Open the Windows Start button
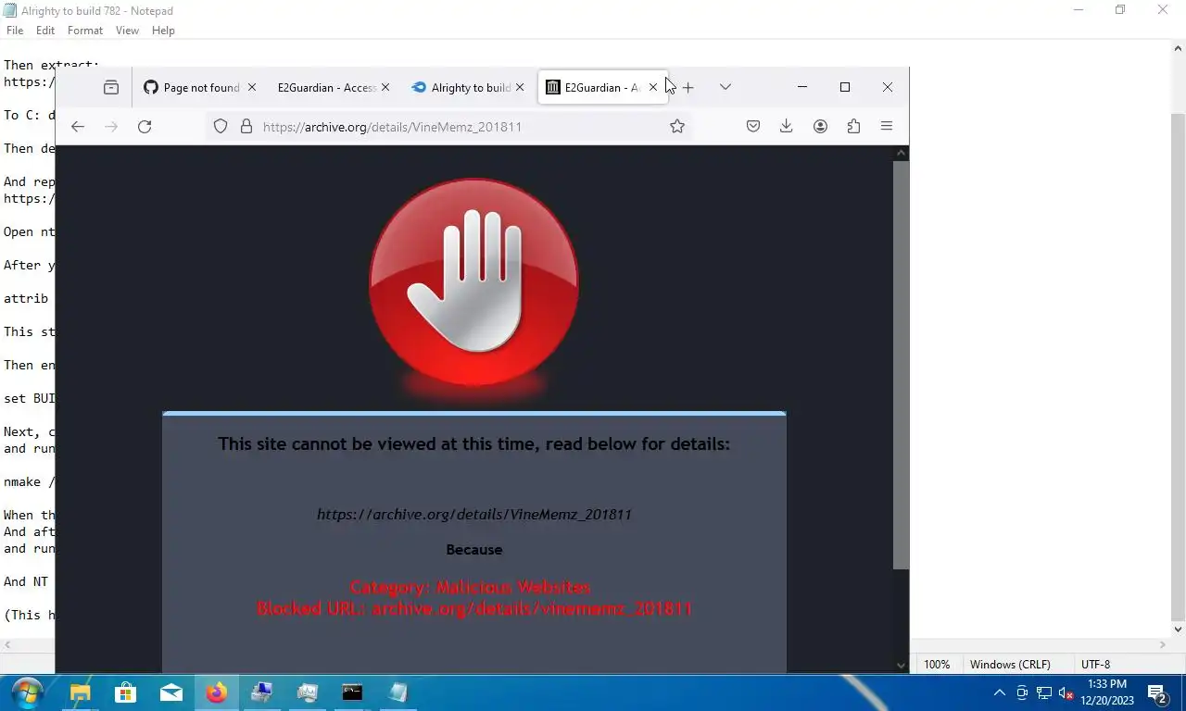This screenshot has height=711, width=1186. (x=27, y=692)
